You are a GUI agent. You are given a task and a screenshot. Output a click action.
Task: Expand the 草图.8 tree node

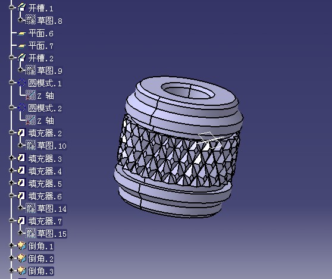(20, 20)
